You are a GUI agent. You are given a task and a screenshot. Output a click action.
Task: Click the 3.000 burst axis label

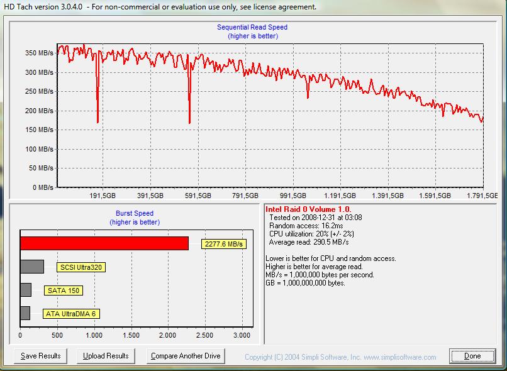click(242, 335)
